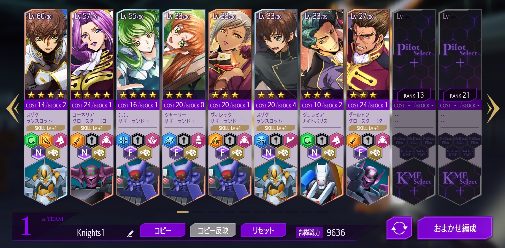The image size is (505, 248).
Task: Tap the purple N hexagon on Jeremiah's card
Action: (x=315, y=153)
